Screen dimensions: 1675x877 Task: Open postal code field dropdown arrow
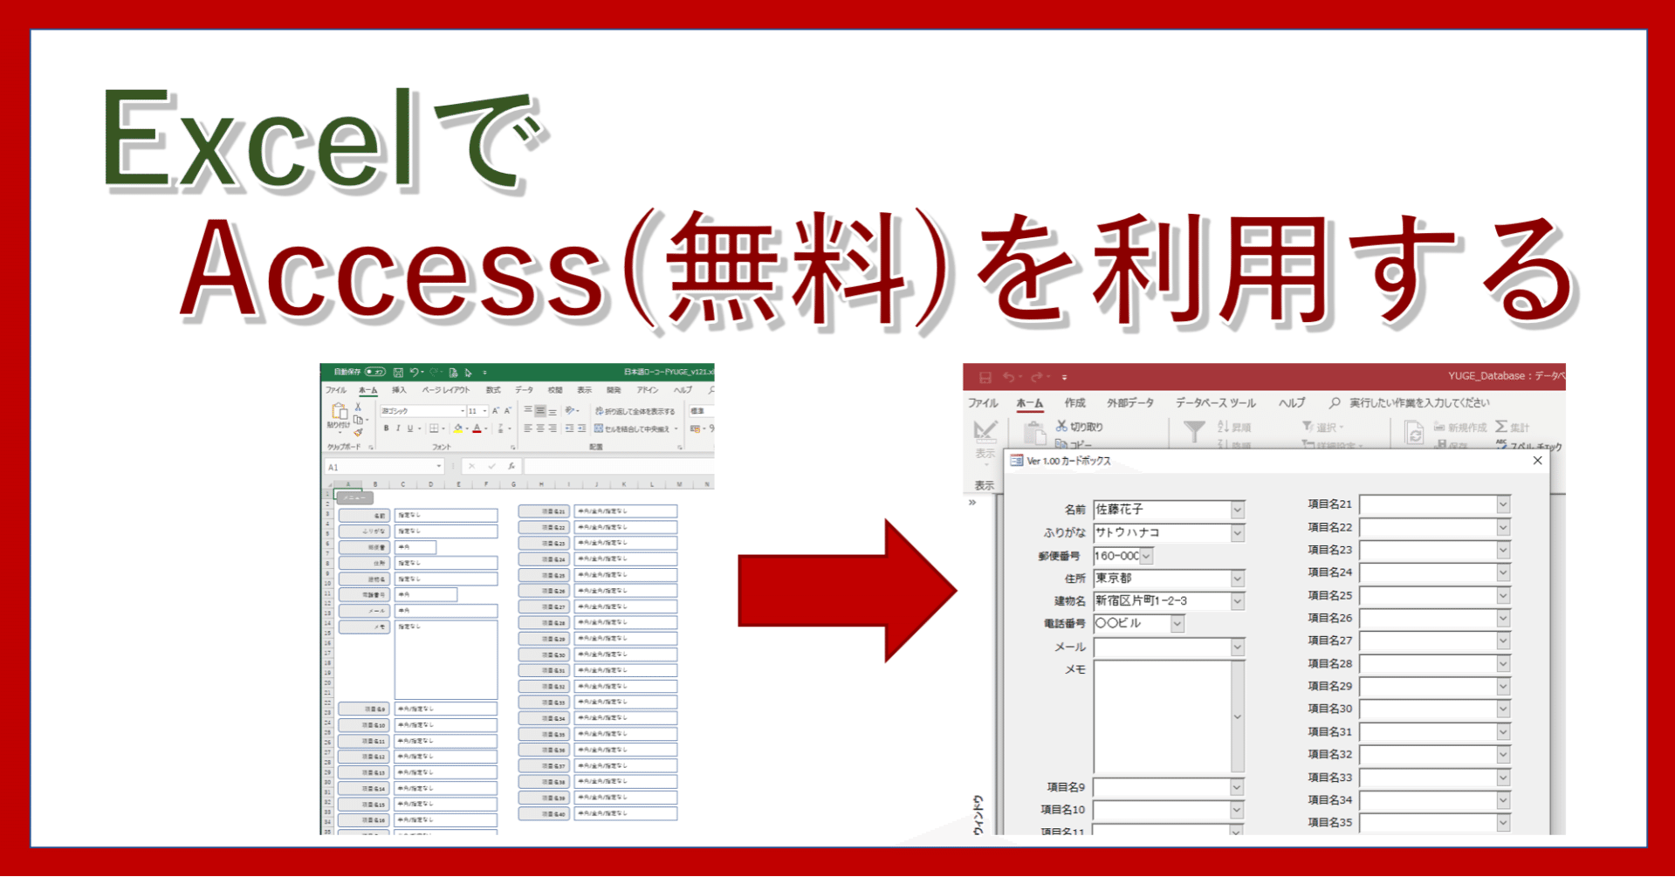tap(1146, 556)
